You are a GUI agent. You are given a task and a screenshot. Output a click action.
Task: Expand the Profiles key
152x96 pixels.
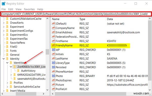coord(7,83)
